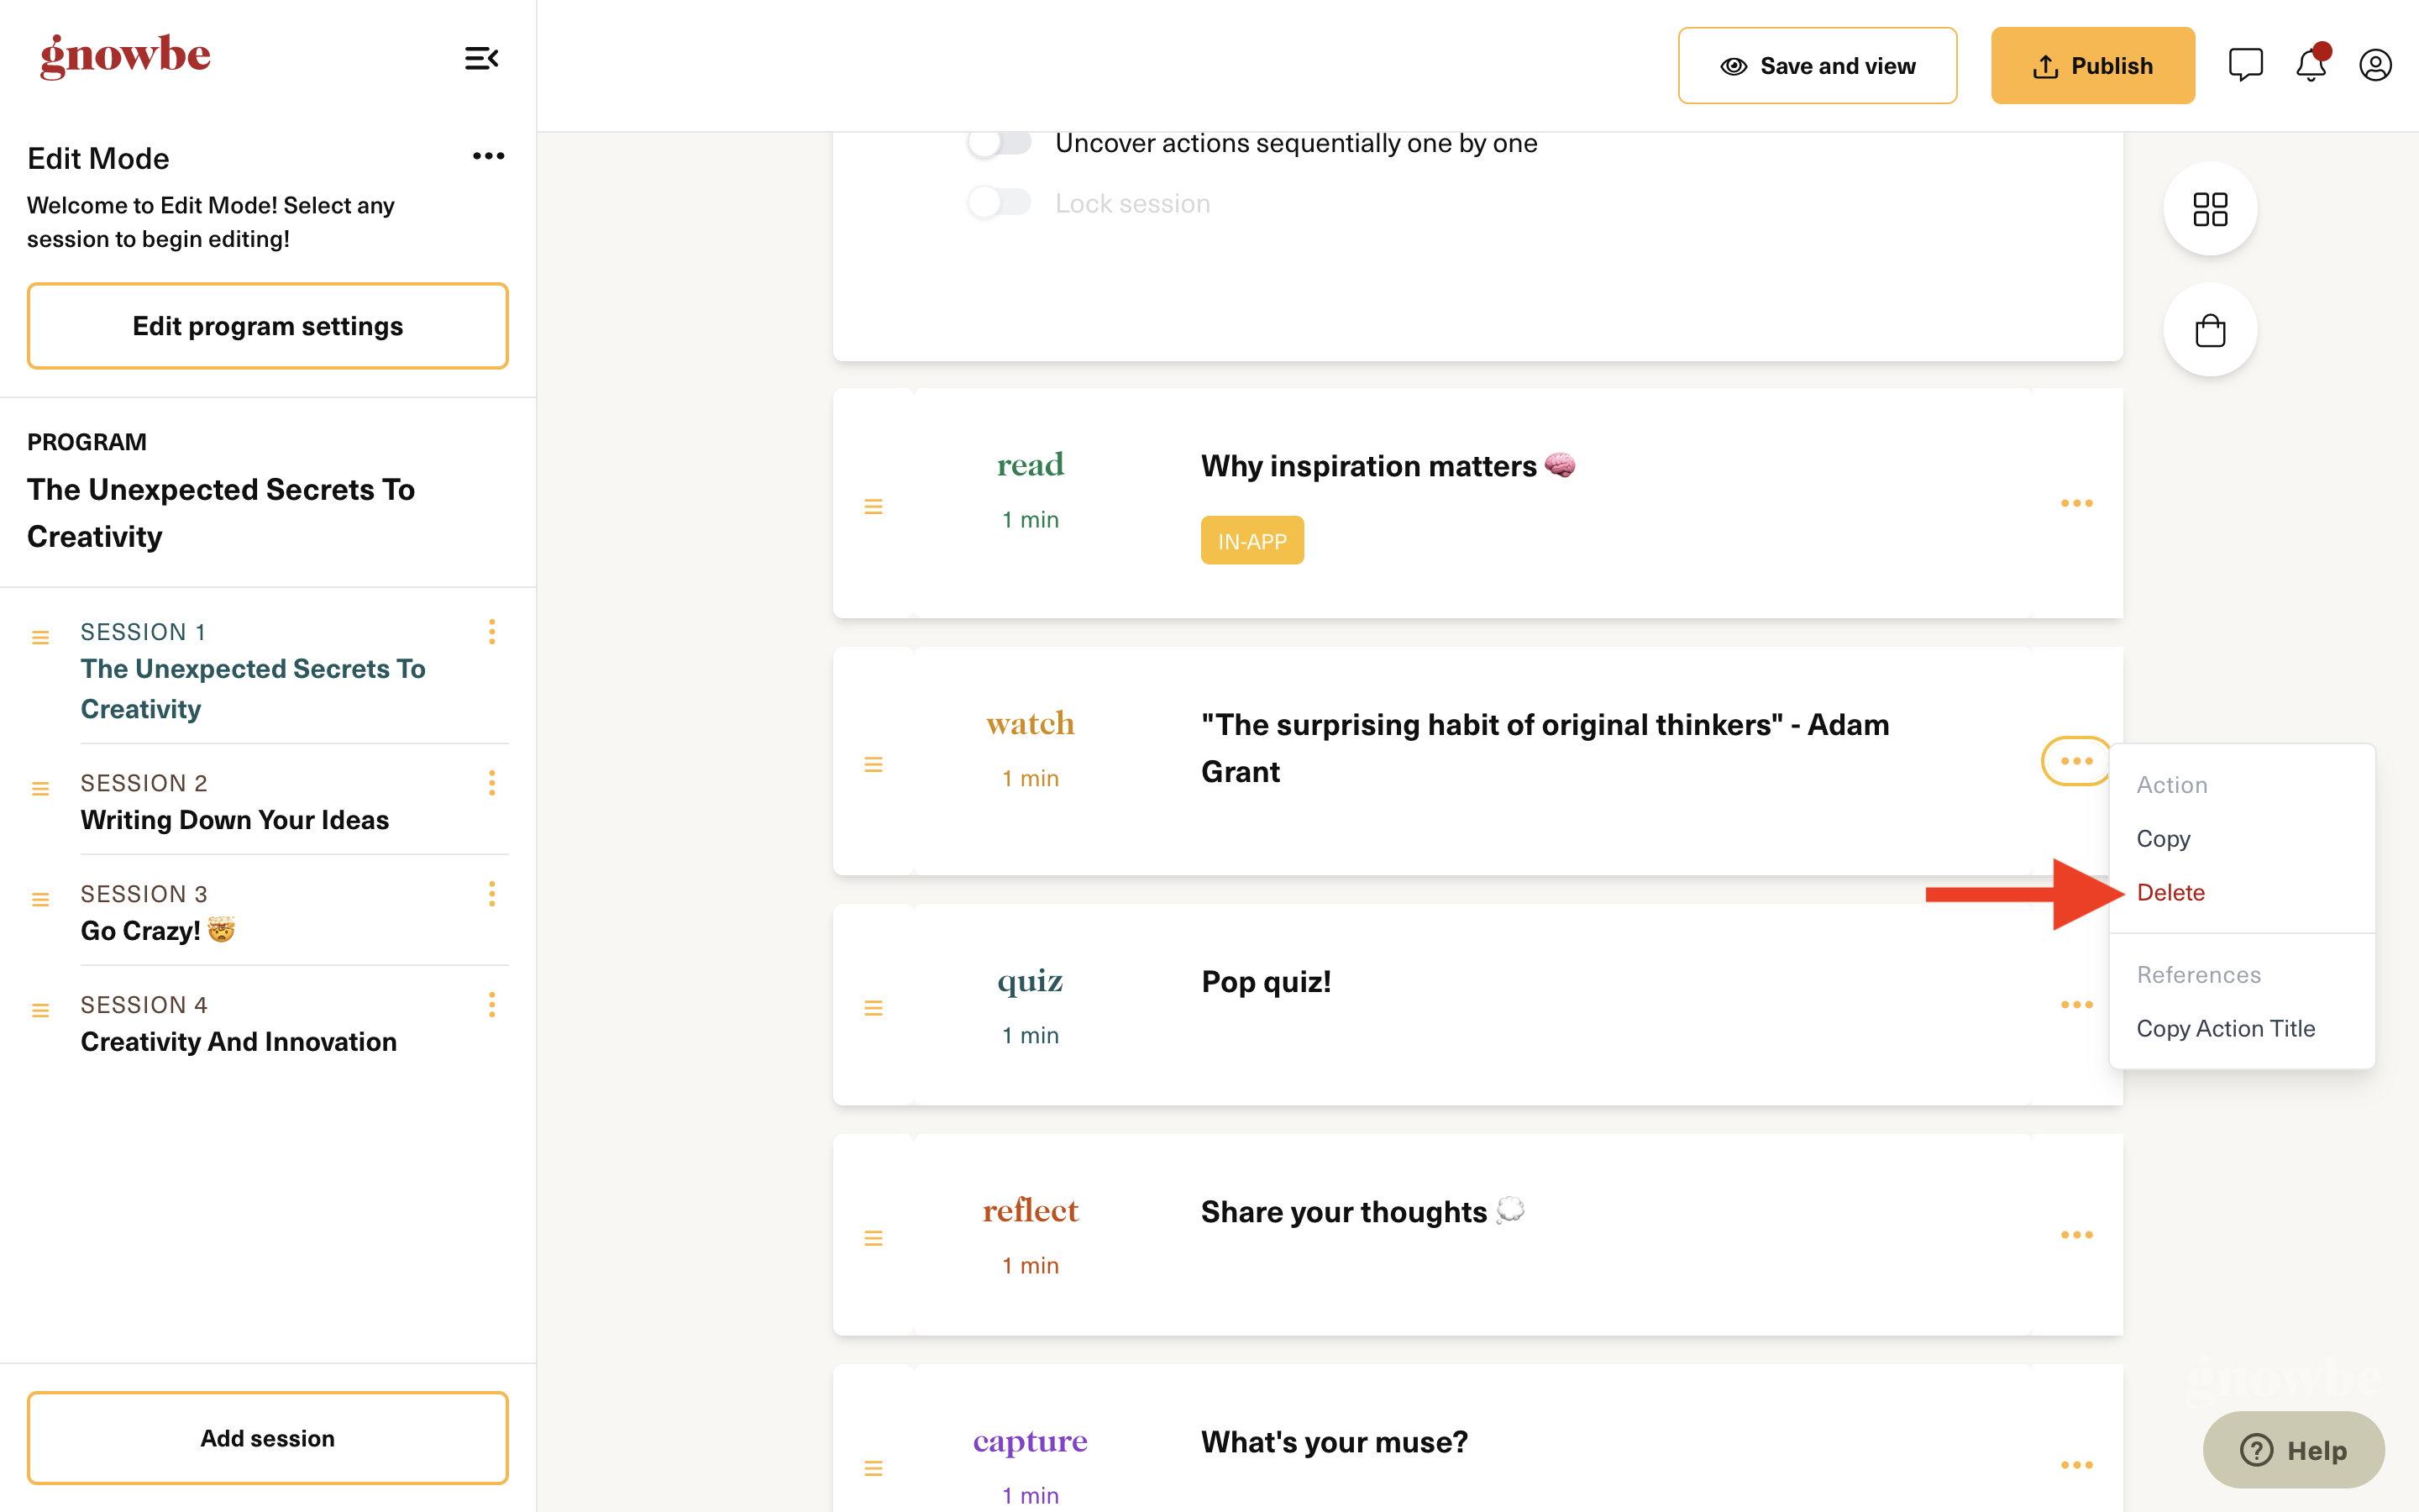
Task: Toggle Uncover actions sequentially one by one
Action: tap(999, 143)
